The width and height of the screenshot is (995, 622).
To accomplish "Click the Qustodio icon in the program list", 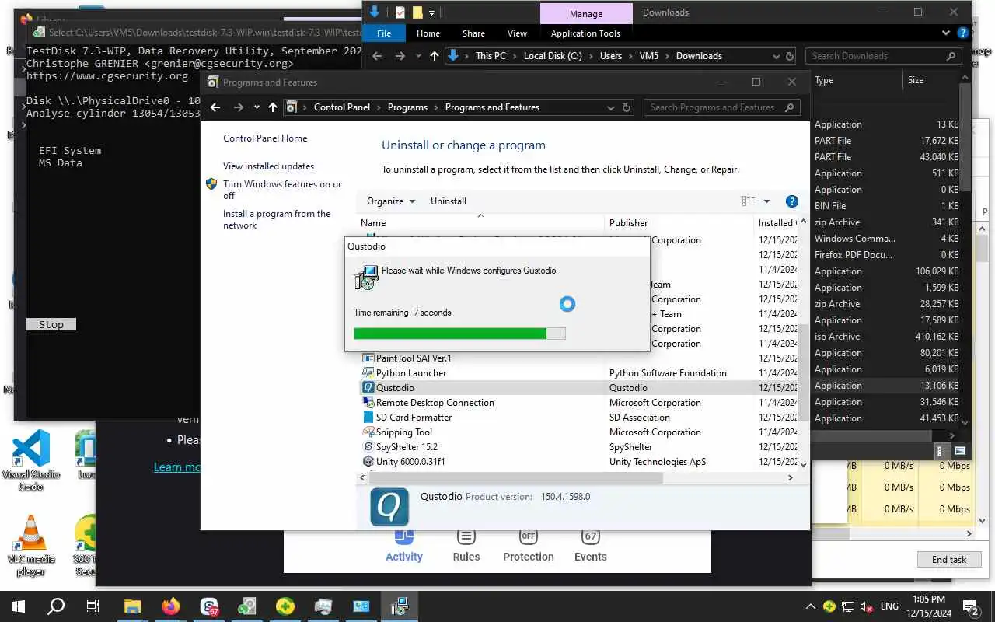I will tap(368, 387).
